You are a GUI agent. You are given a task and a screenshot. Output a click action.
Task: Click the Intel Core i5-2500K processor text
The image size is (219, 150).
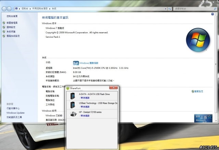click(101, 68)
